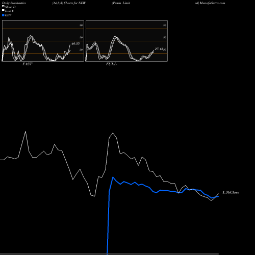
Task: Click the '1.36Close' price label
Action: coord(231,192)
